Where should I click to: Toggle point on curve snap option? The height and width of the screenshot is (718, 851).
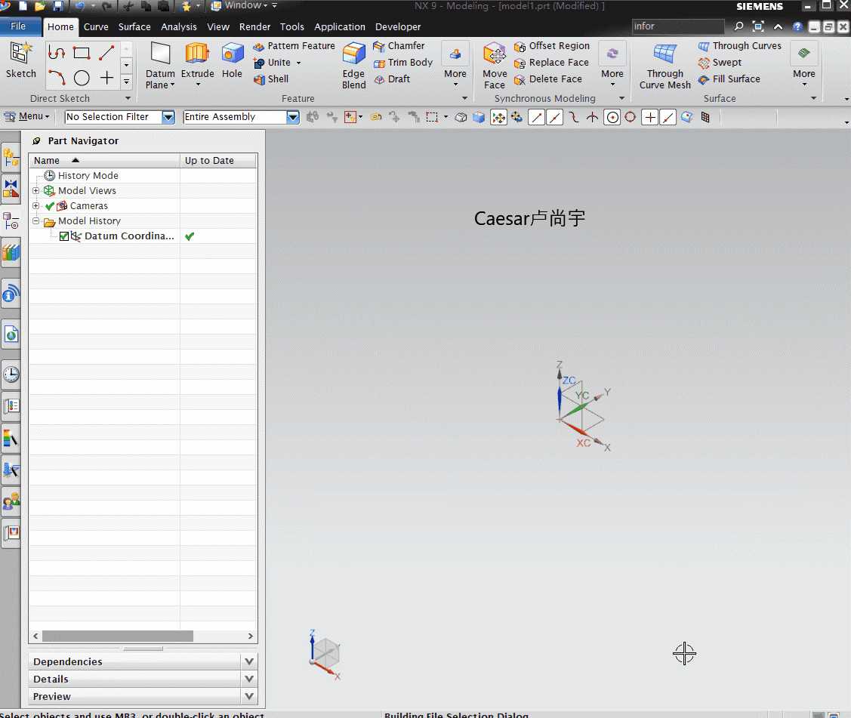pyautogui.click(x=668, y=117)
